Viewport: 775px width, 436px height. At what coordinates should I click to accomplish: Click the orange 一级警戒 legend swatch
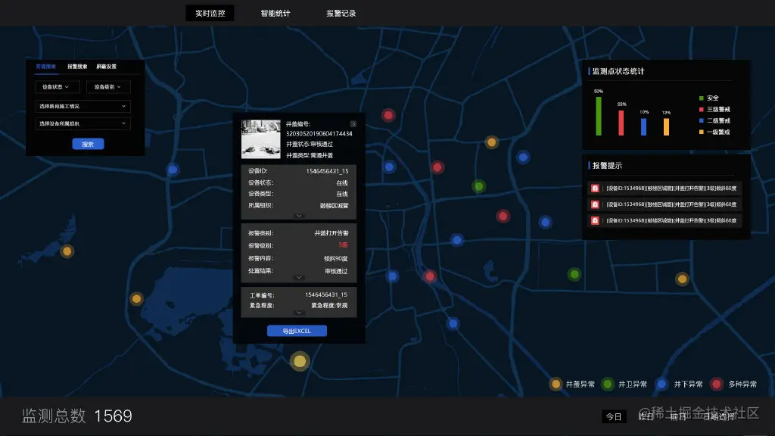pos(702,132)
